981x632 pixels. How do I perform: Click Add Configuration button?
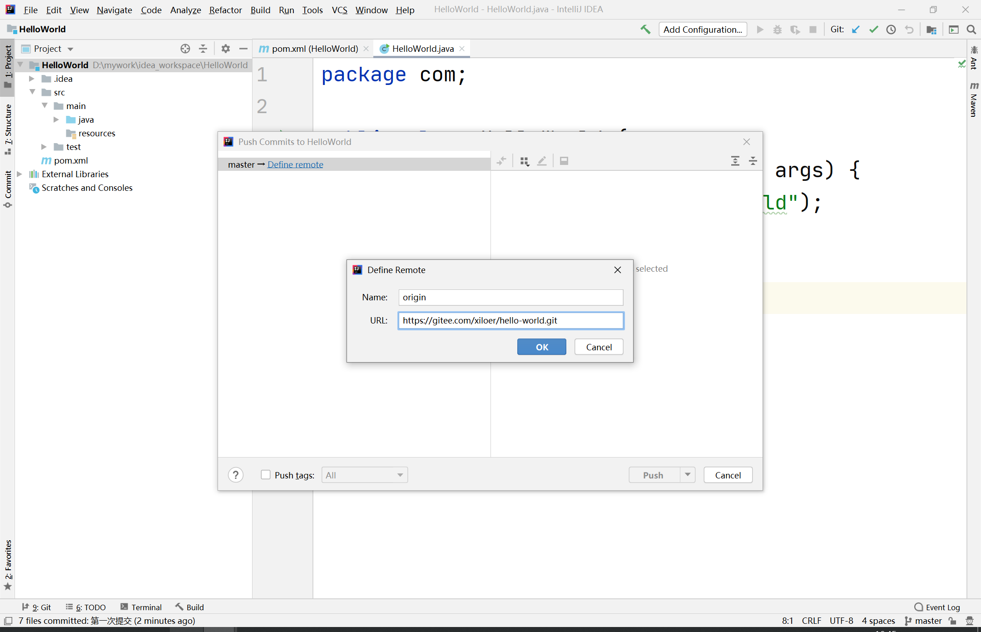click(x=703, y=30)
